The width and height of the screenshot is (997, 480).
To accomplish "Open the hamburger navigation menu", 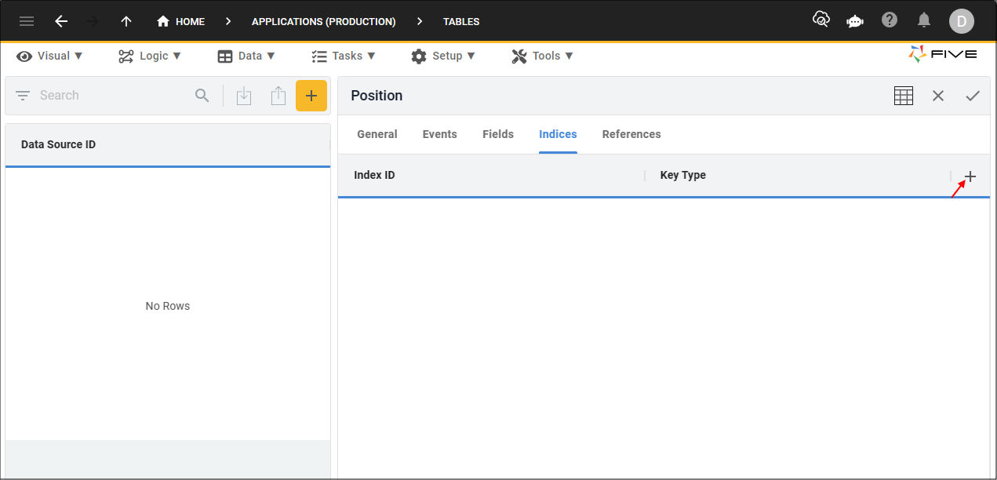I will click(26, 21).
